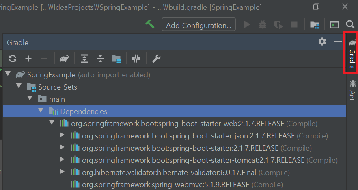Click the Search Everywhere magnifier
This screenshot has width=358, height=190.
[x=350, y=24]
